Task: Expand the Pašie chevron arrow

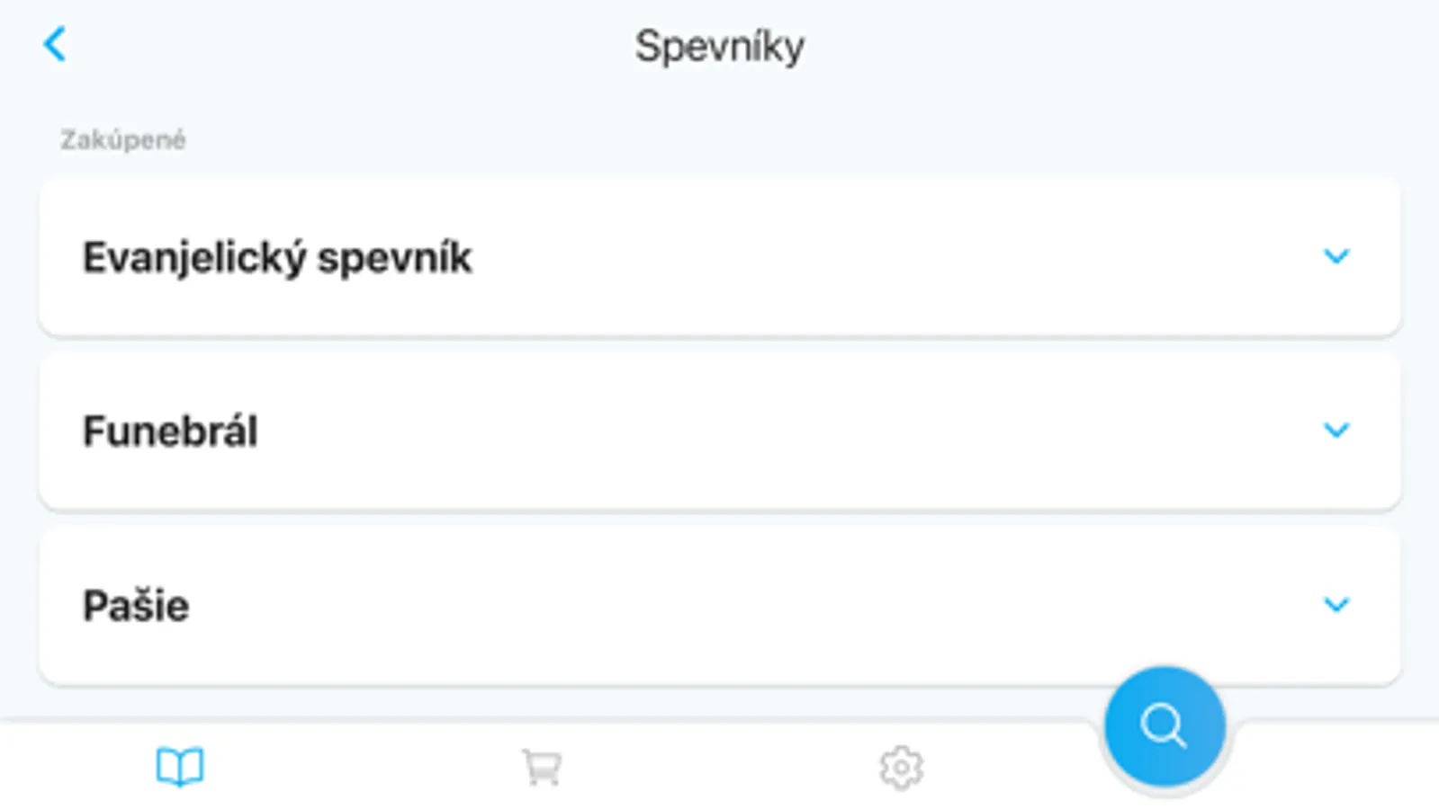Action: pos(1336,604)
